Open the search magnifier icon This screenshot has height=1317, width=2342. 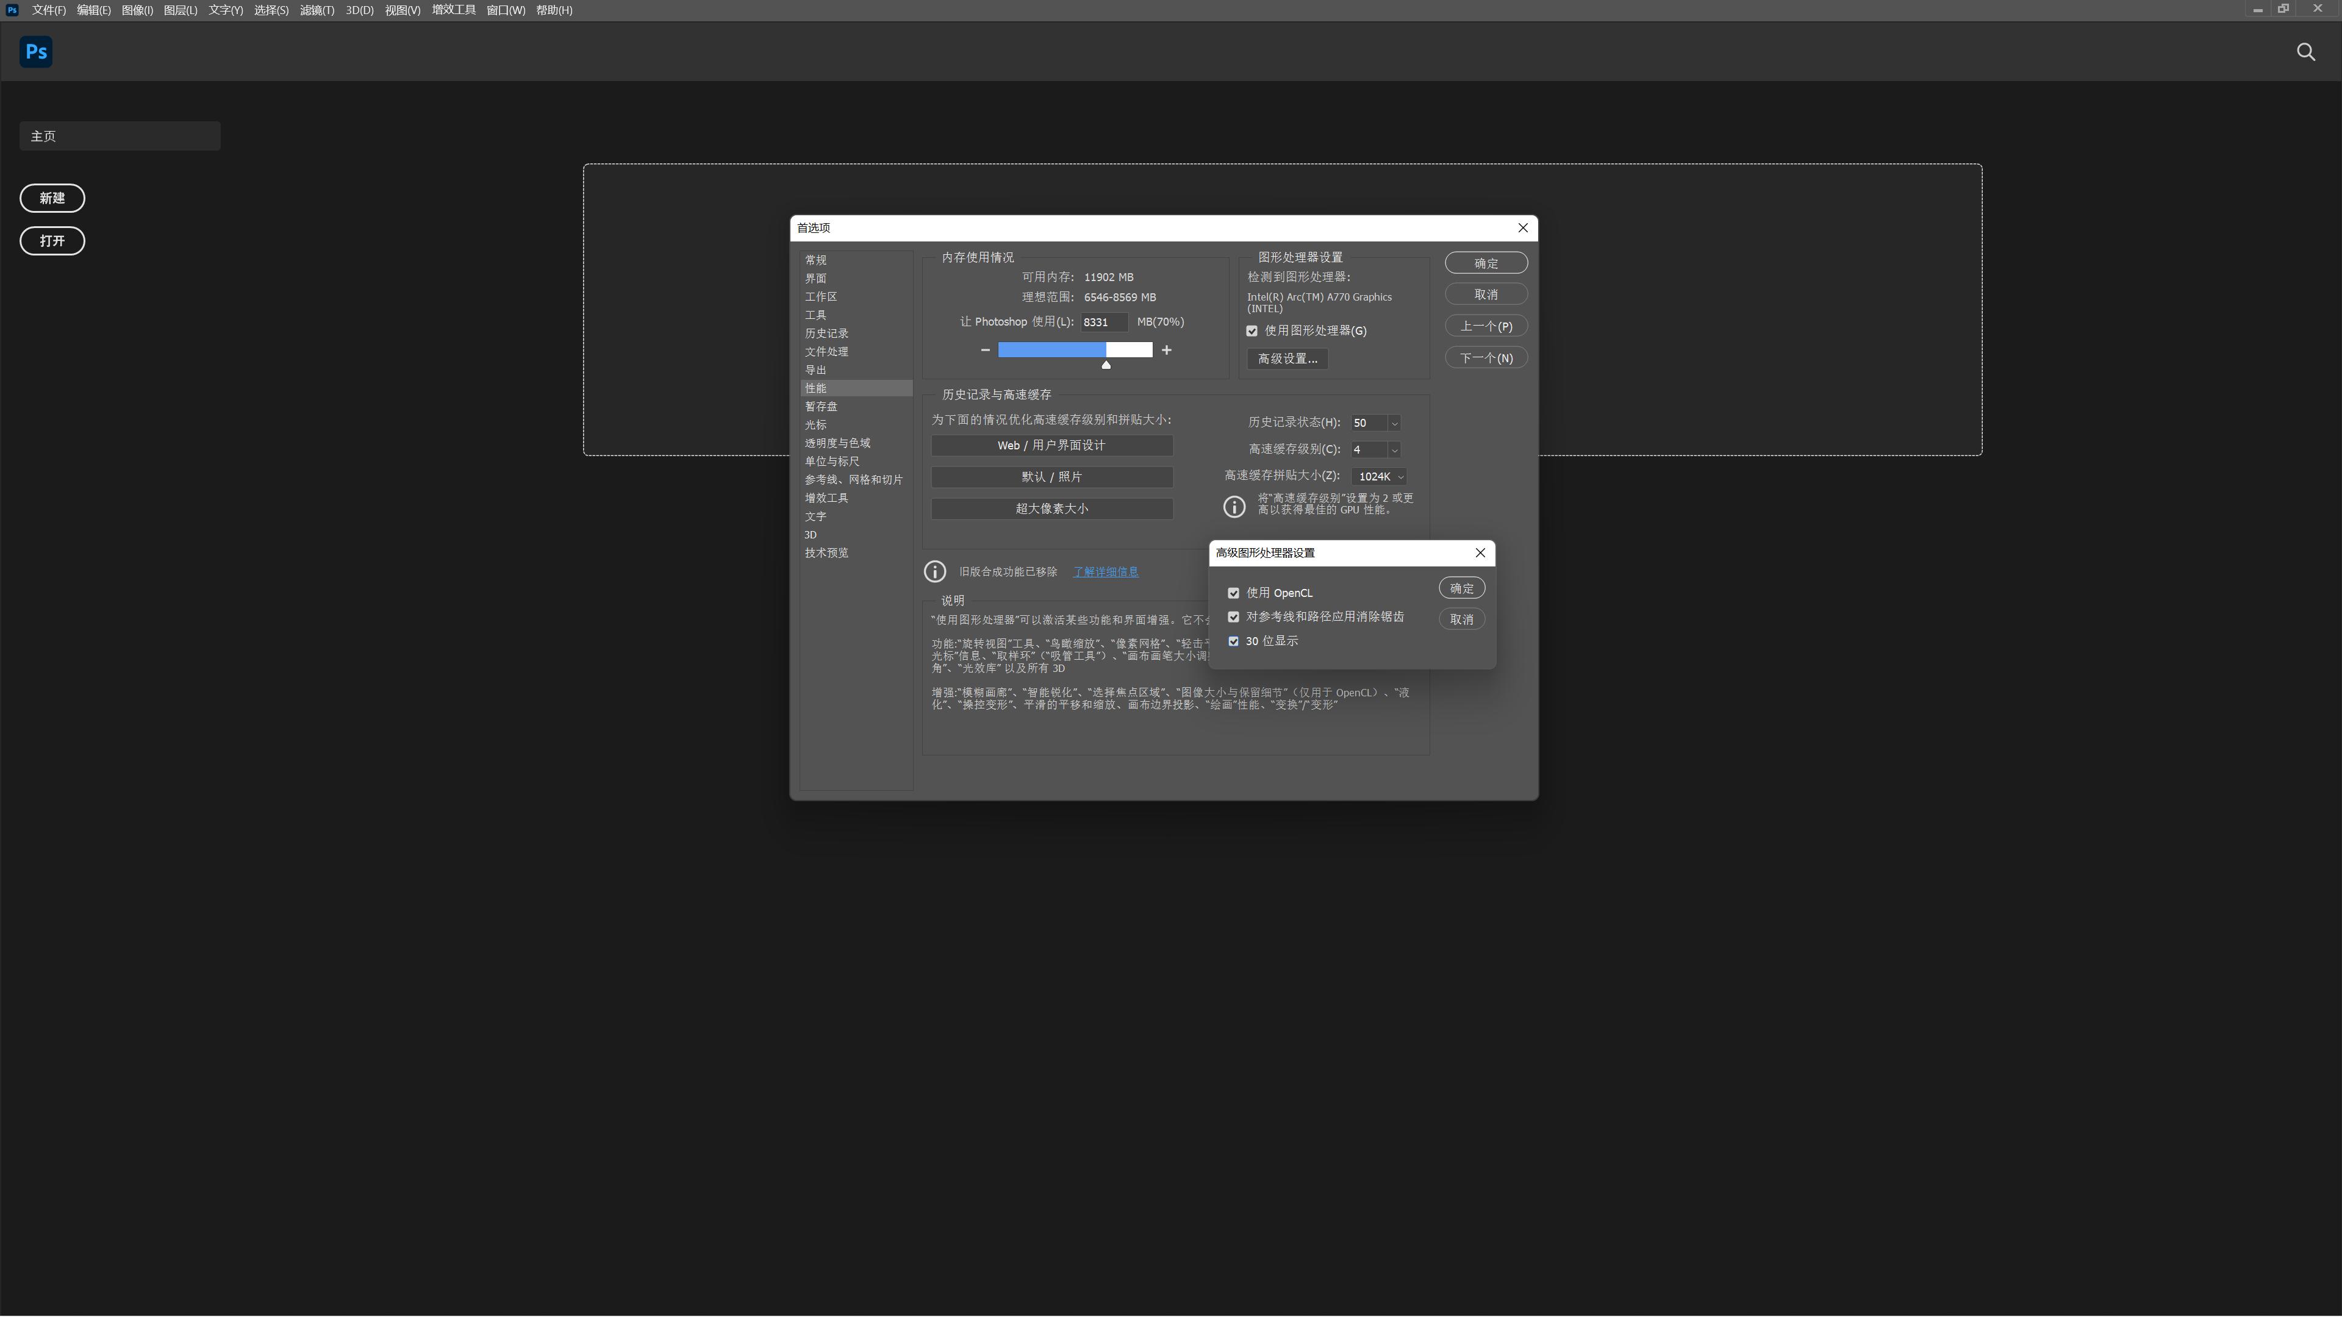click(x=2305, y=52)
